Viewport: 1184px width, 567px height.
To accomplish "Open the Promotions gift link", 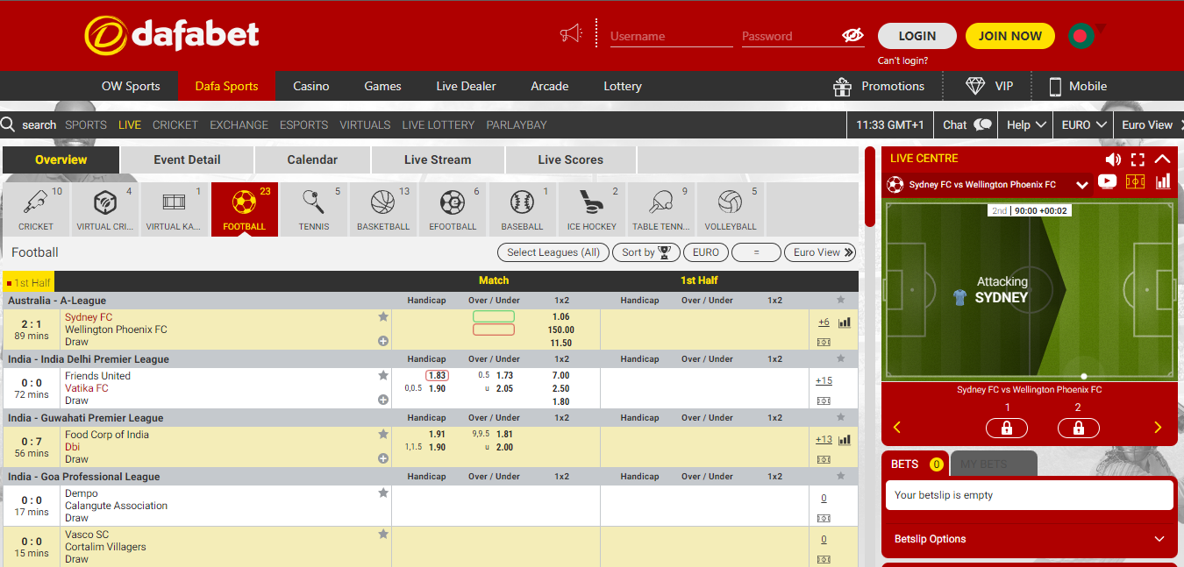I will tap(879, 86).
